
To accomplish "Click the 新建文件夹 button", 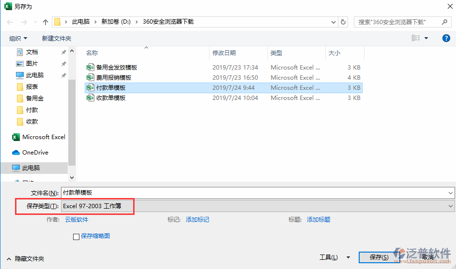I will coord(56,38).
